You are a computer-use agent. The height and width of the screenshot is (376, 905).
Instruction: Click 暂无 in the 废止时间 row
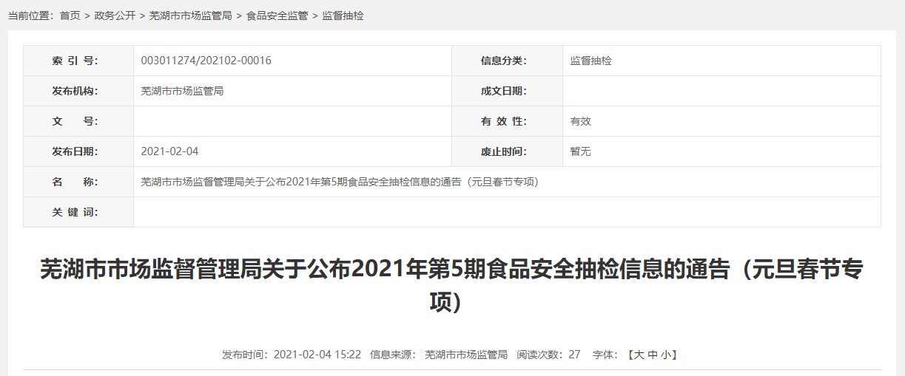point(580,151)
